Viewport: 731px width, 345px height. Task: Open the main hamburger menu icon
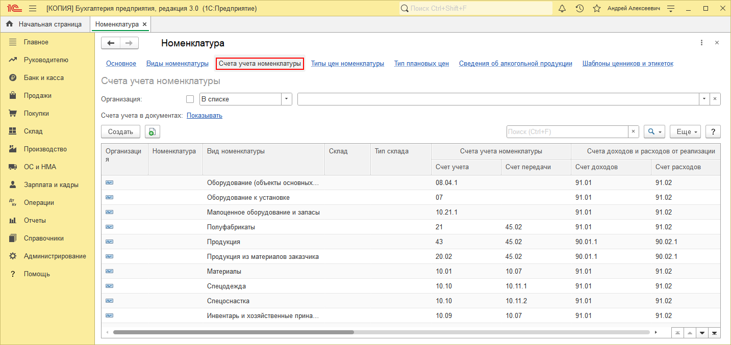[x=33, y=9]
